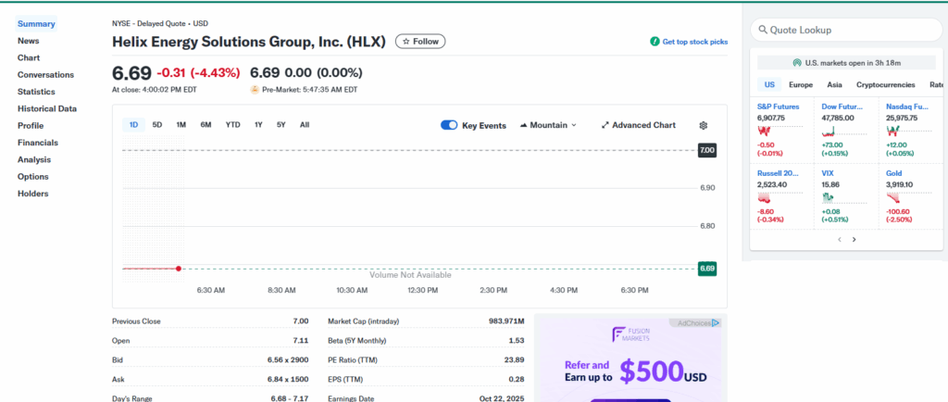Open the Mountain chart type dropdown
The image size is (948, 402).
[x=548, y=125]
